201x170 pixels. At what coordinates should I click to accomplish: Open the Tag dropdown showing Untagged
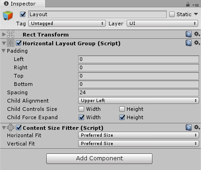(67, 24)
